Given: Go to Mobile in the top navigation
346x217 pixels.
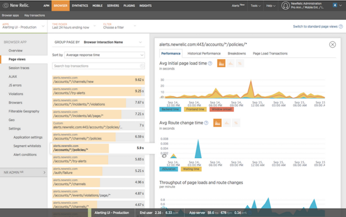Looking at the screenshot, I should pos(97,6).
